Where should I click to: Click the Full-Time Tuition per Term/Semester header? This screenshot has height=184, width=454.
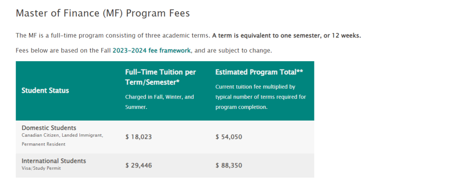click(x=161, y=77)
